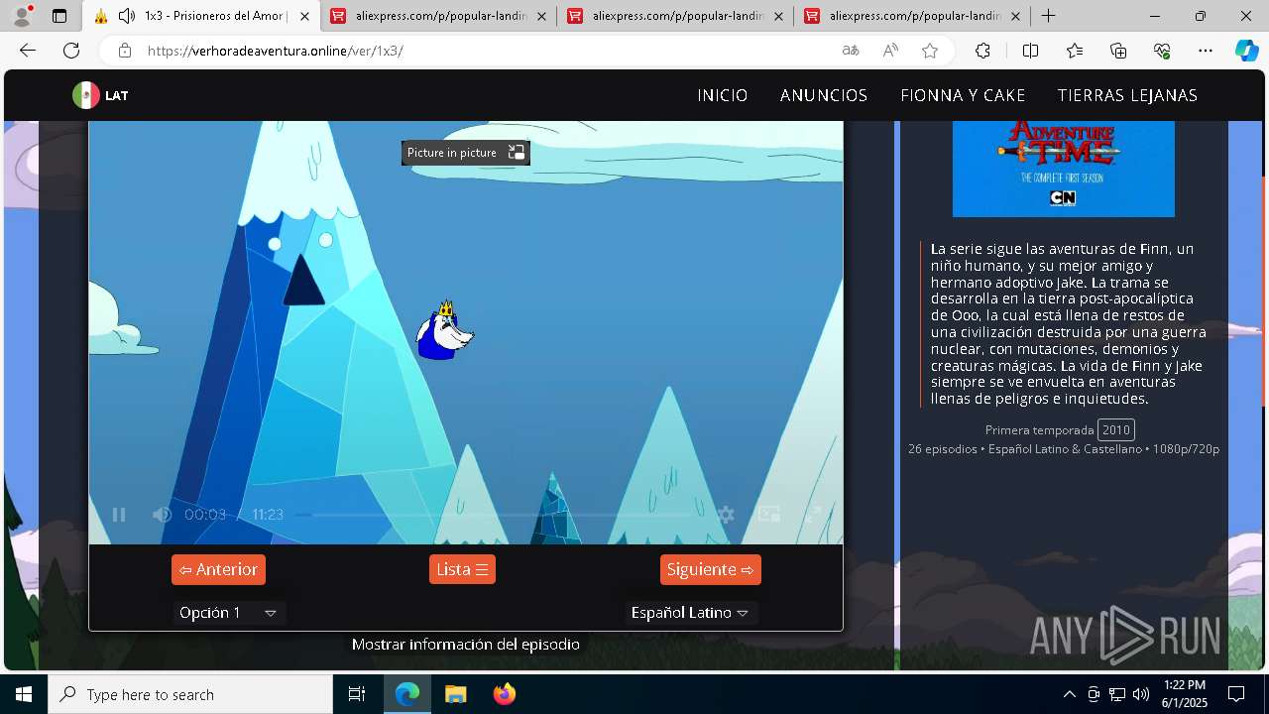Image resolution: width=1269 pixels, height=714 pixels.
Task: Open the INICIO menu item
Action: tap(723, 95)
